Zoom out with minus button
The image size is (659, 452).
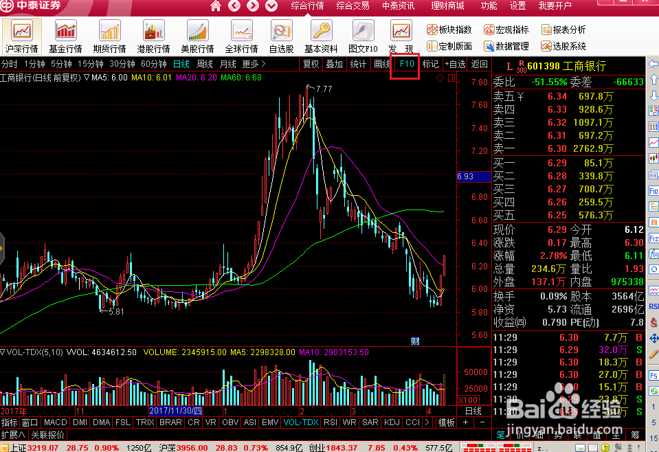(482, 422)
